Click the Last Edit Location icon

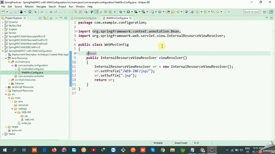coord(213,12)
